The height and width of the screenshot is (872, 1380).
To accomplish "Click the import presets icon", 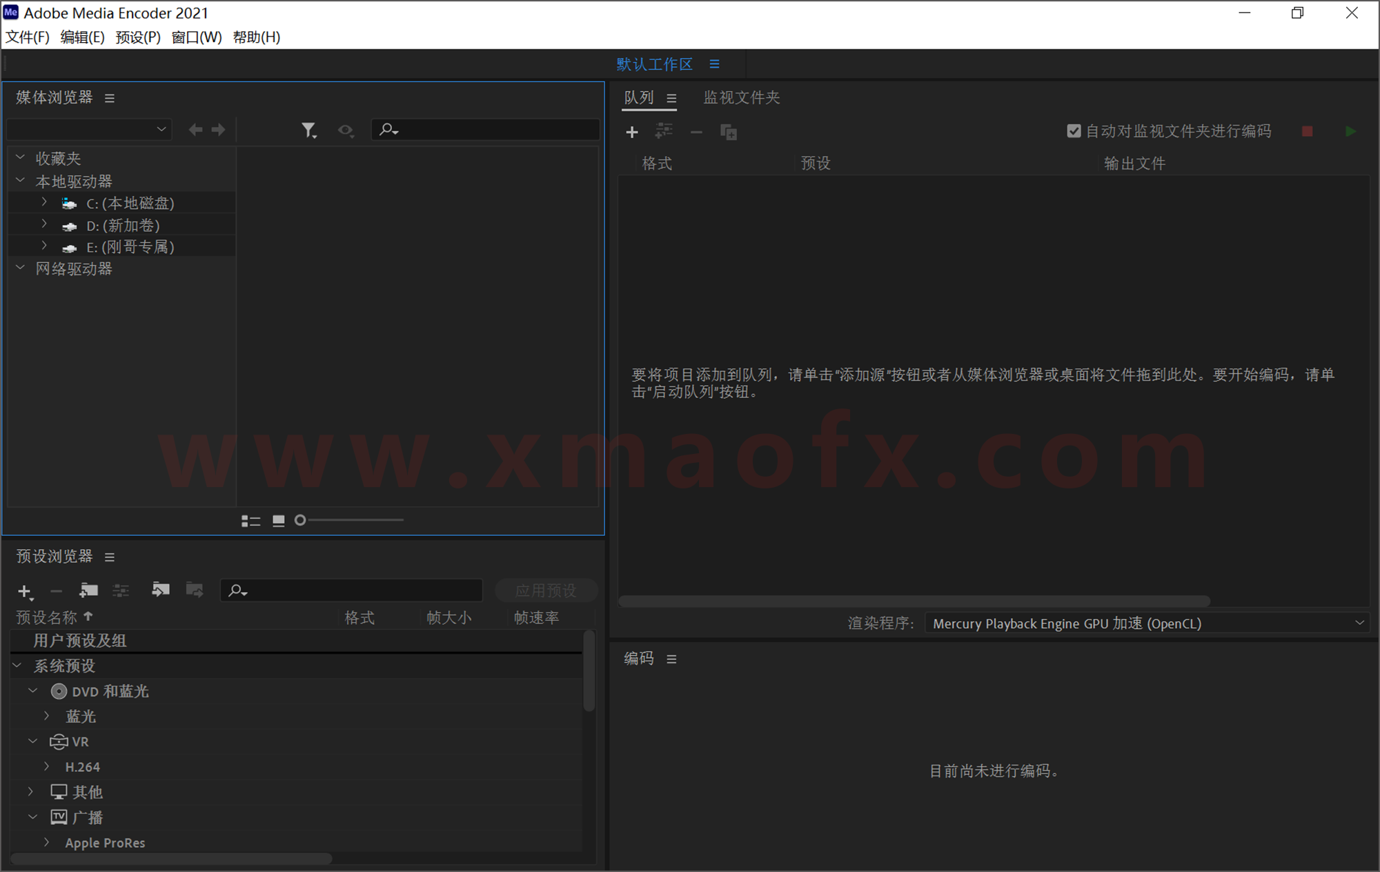I will click(x=161, y=590).
